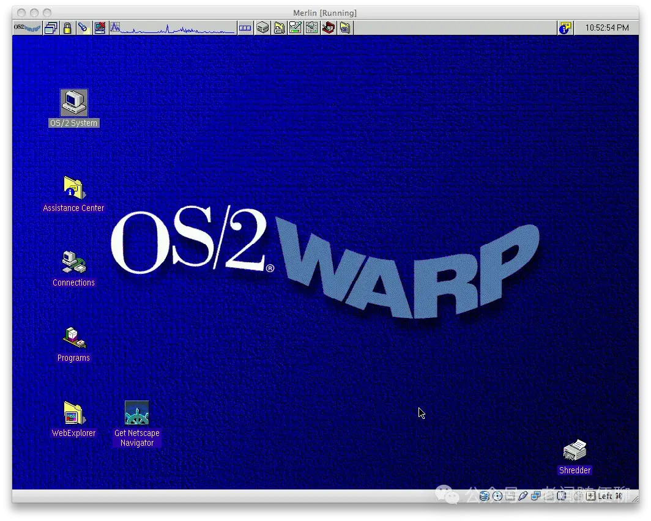Select the OS/2 System desktop icon
651x521 pixels.
tap(74, 108)
